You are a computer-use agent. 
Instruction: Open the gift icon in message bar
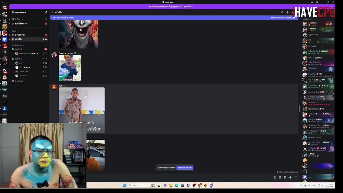click(274, 177)
